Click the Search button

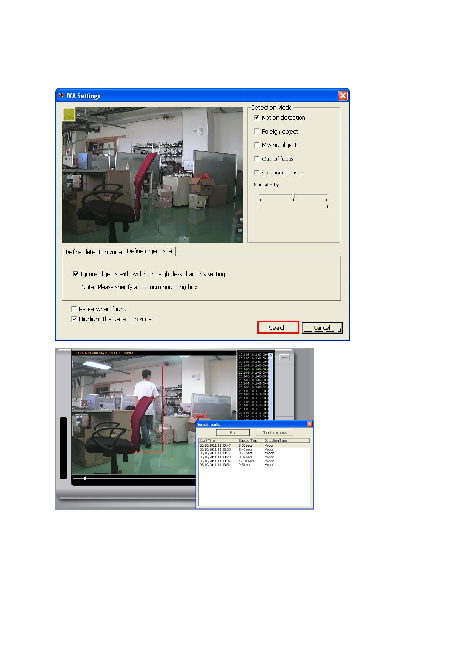coord(278,327)
